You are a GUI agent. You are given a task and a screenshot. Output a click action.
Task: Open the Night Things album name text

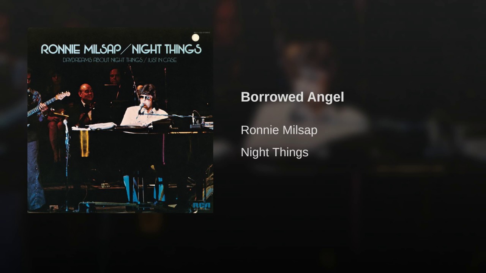point(275,152)
